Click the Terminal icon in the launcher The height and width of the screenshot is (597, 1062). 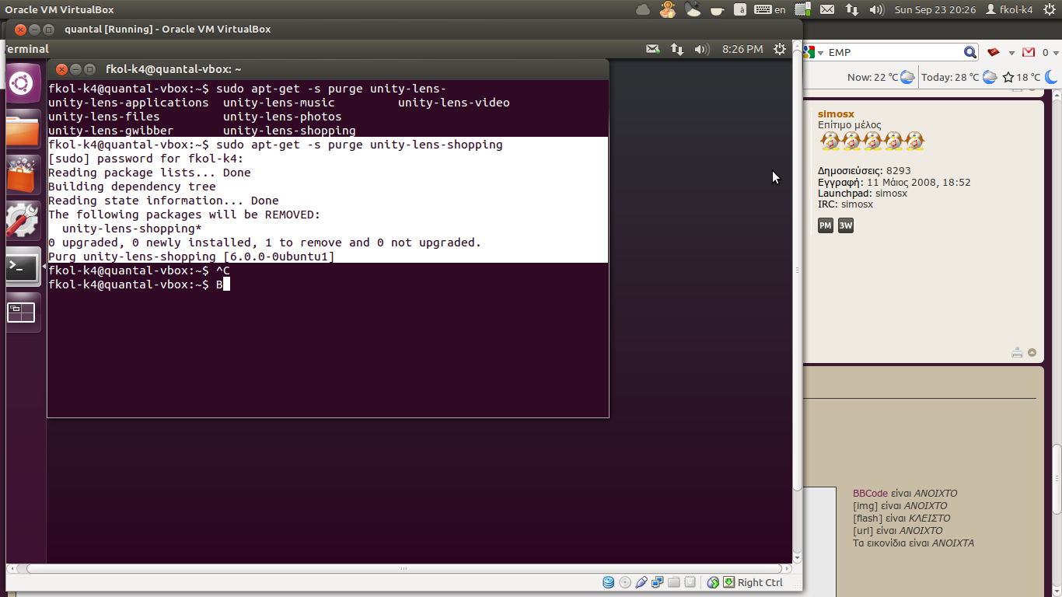[x=22, y=267]
